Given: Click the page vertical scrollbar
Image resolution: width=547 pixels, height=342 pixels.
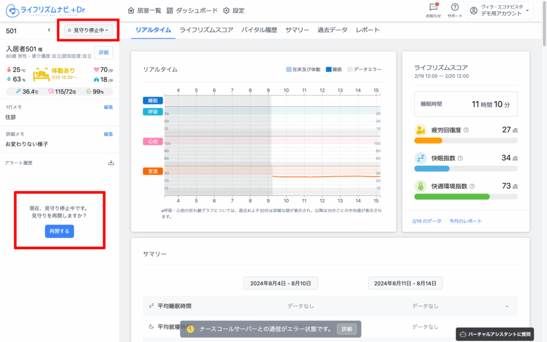Looking at the screenshot, I should click(544, 25).
